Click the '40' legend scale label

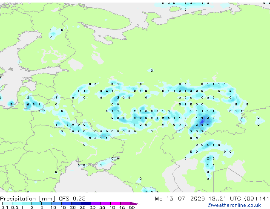point(112,207)
